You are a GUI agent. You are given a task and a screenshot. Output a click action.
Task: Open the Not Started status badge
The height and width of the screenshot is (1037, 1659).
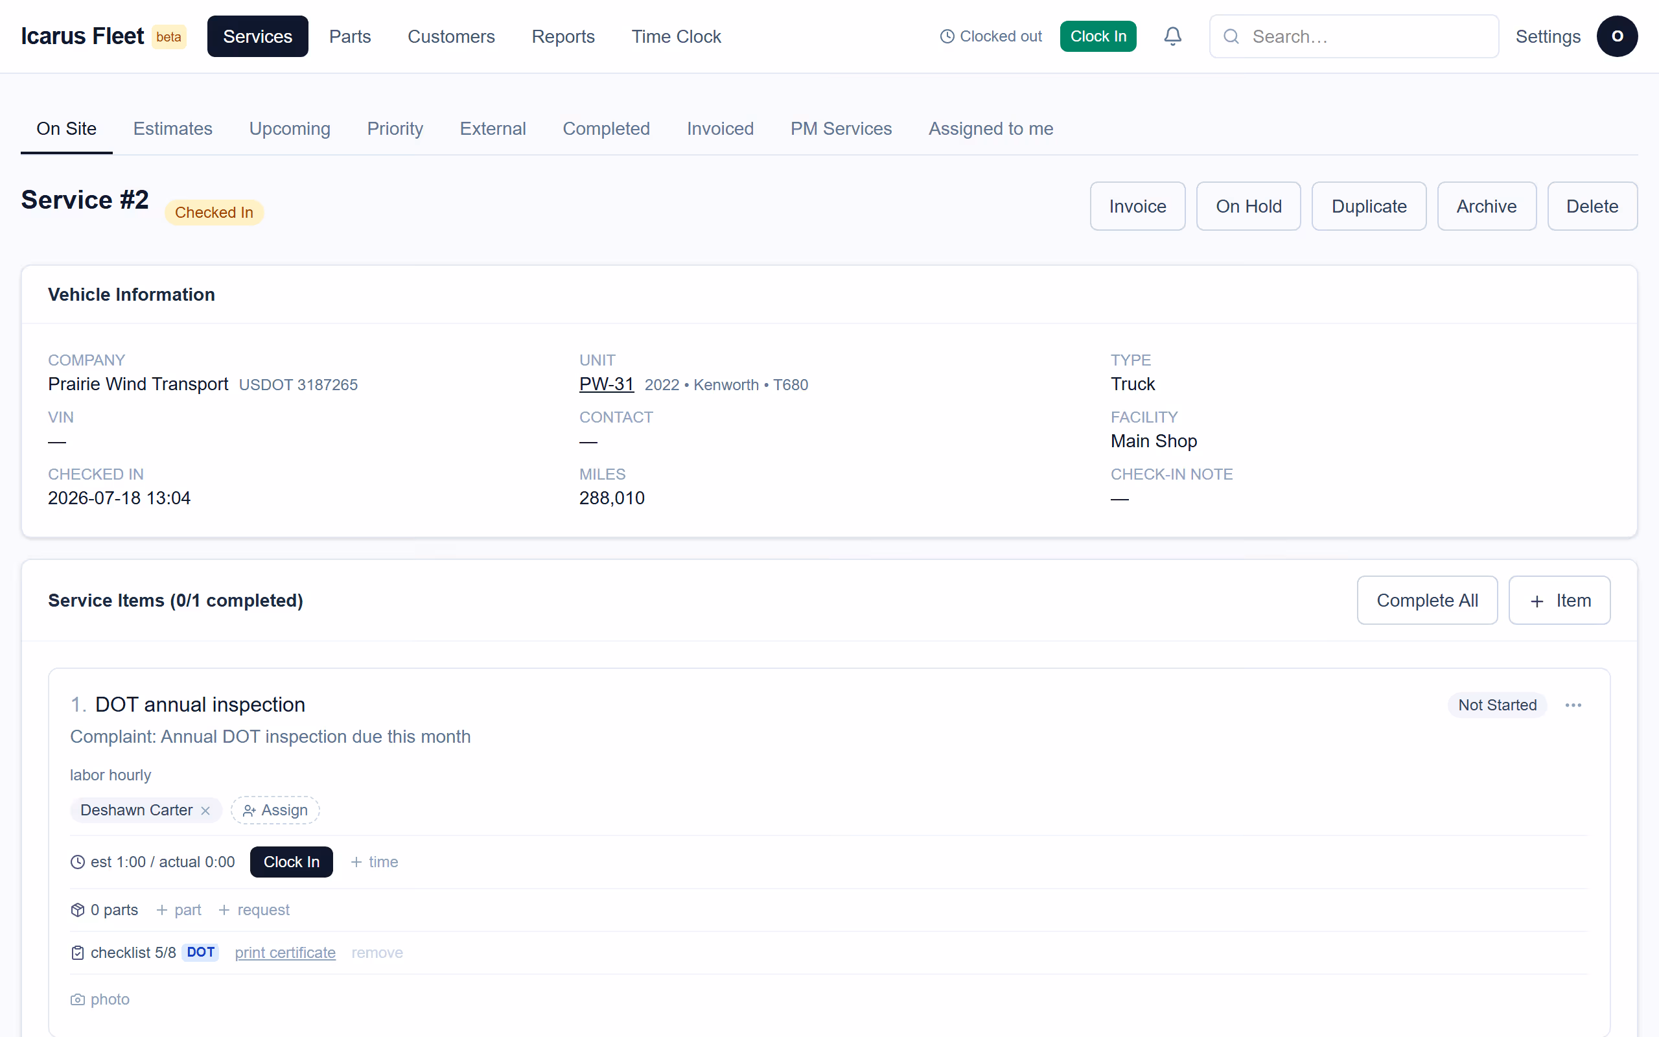pos(1497,705)
